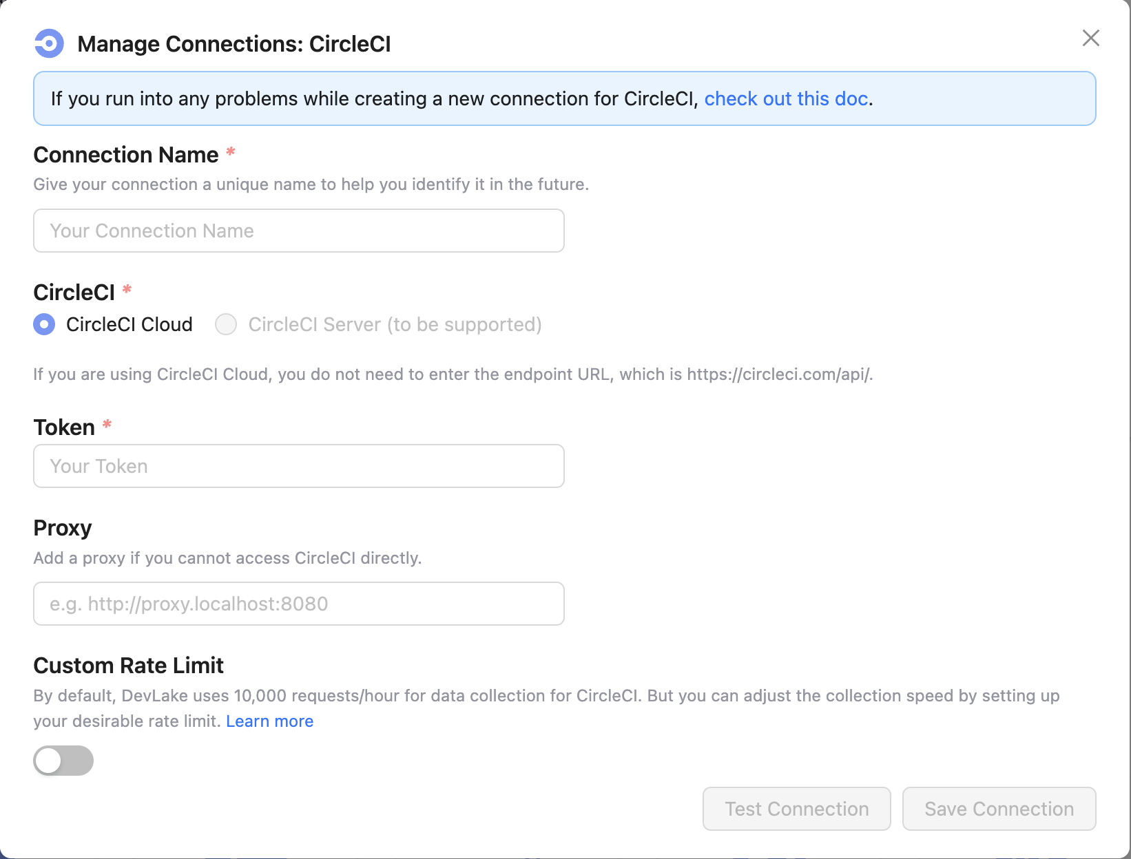Click the blue info banner text
Viewport: 1131px width, 859px height.
[375, 99]
